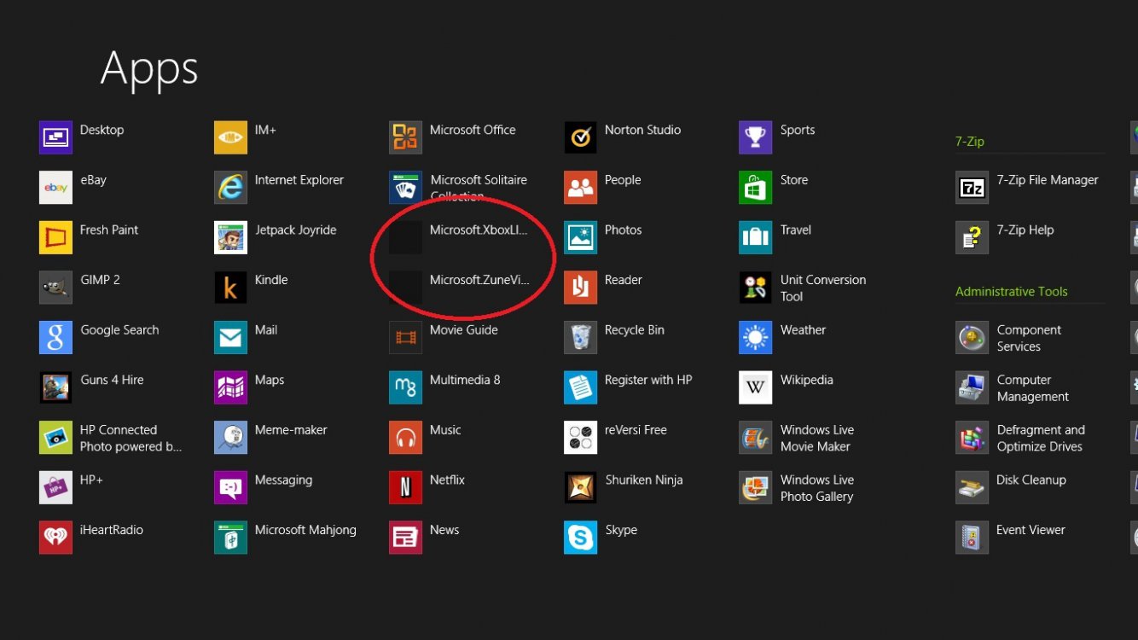Open Fresh Paint app icon

click(x=55, y=237)
